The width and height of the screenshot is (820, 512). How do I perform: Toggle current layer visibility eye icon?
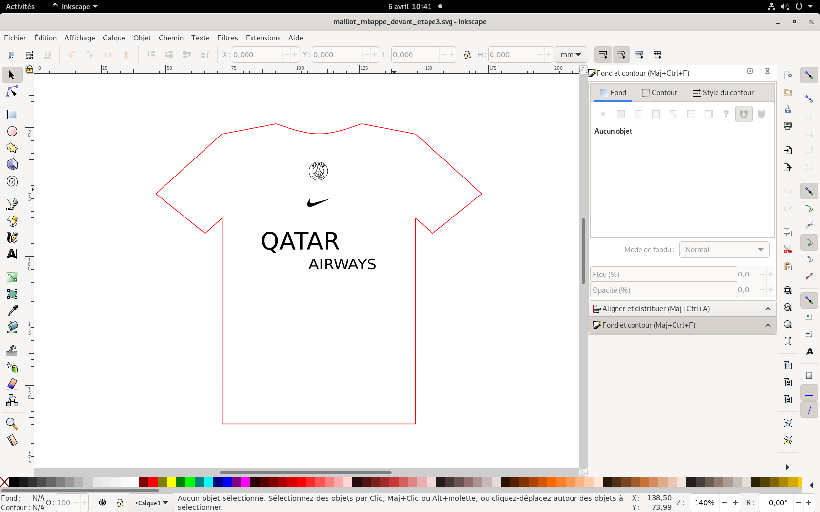[102, 503]
